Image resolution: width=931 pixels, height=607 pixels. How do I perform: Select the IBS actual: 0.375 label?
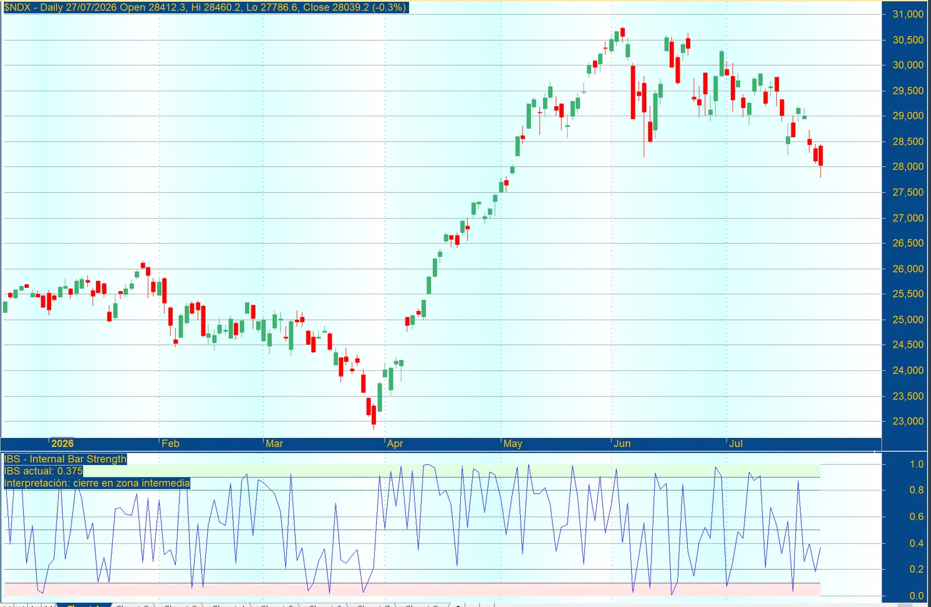[44, 471]
